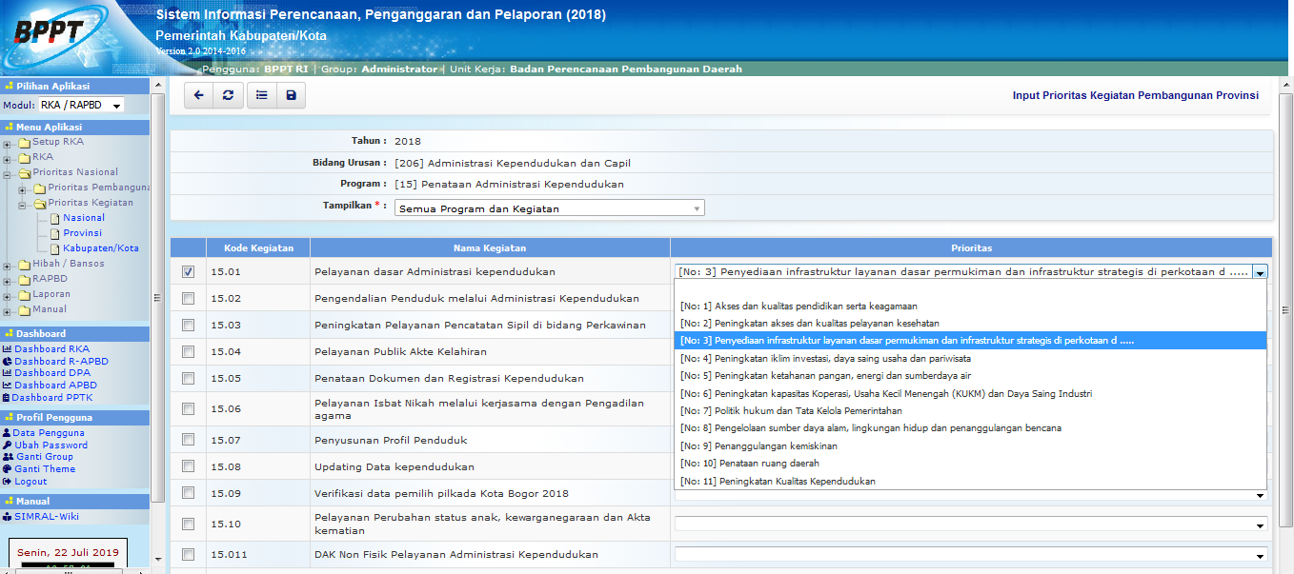The height and width of the screenshot is (574, 1294).
Task: Open SIMRAL-Wiki manual link
Action: coord(46,517)
